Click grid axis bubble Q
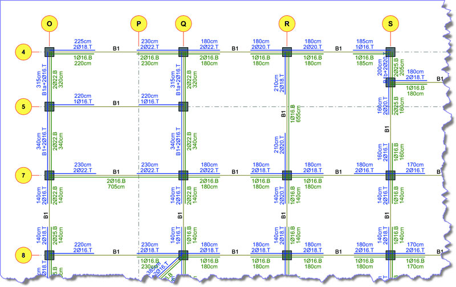This screenshot has width=456, height=287. pyautogui.click(x=183, y=24)
